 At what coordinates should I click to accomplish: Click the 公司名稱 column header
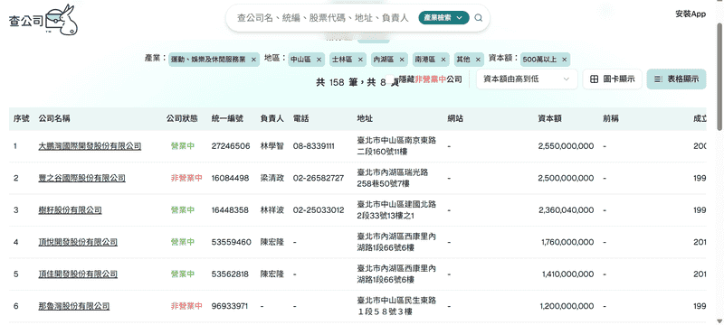coord(54,119)
